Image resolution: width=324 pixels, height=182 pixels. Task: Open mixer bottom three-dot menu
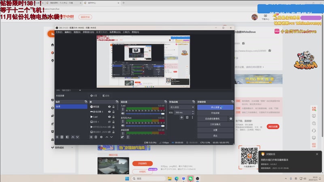tap(128, 137)
